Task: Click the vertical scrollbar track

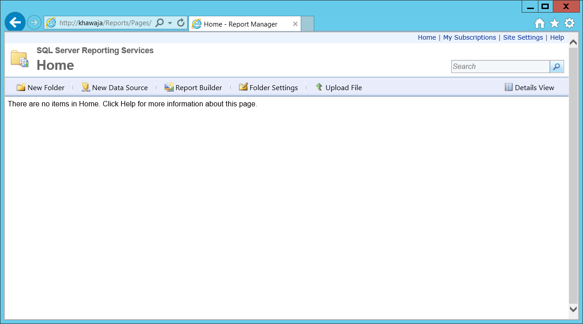Action: 573,176
